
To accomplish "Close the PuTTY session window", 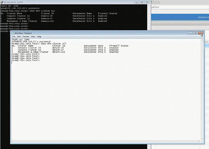I will [147, 2].
